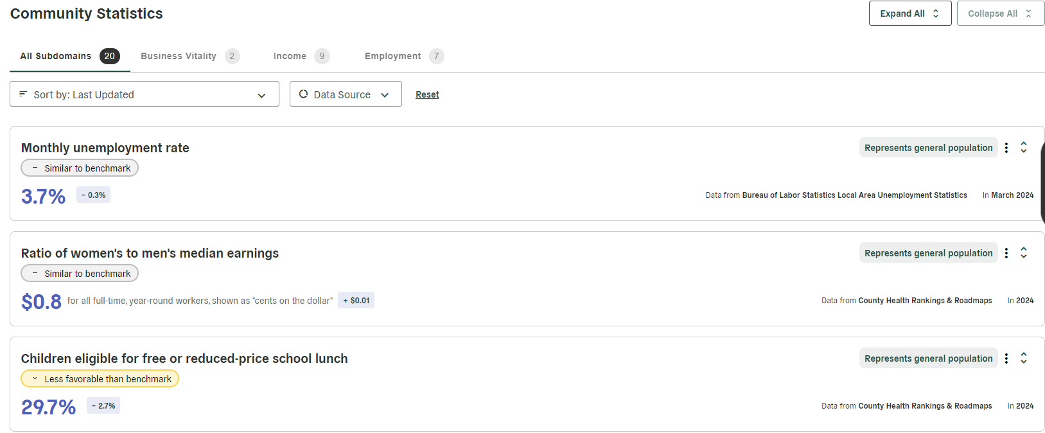Open the Data Source filter dropdown
This screenshot has width=1045, height=433.
click(346, 94)
